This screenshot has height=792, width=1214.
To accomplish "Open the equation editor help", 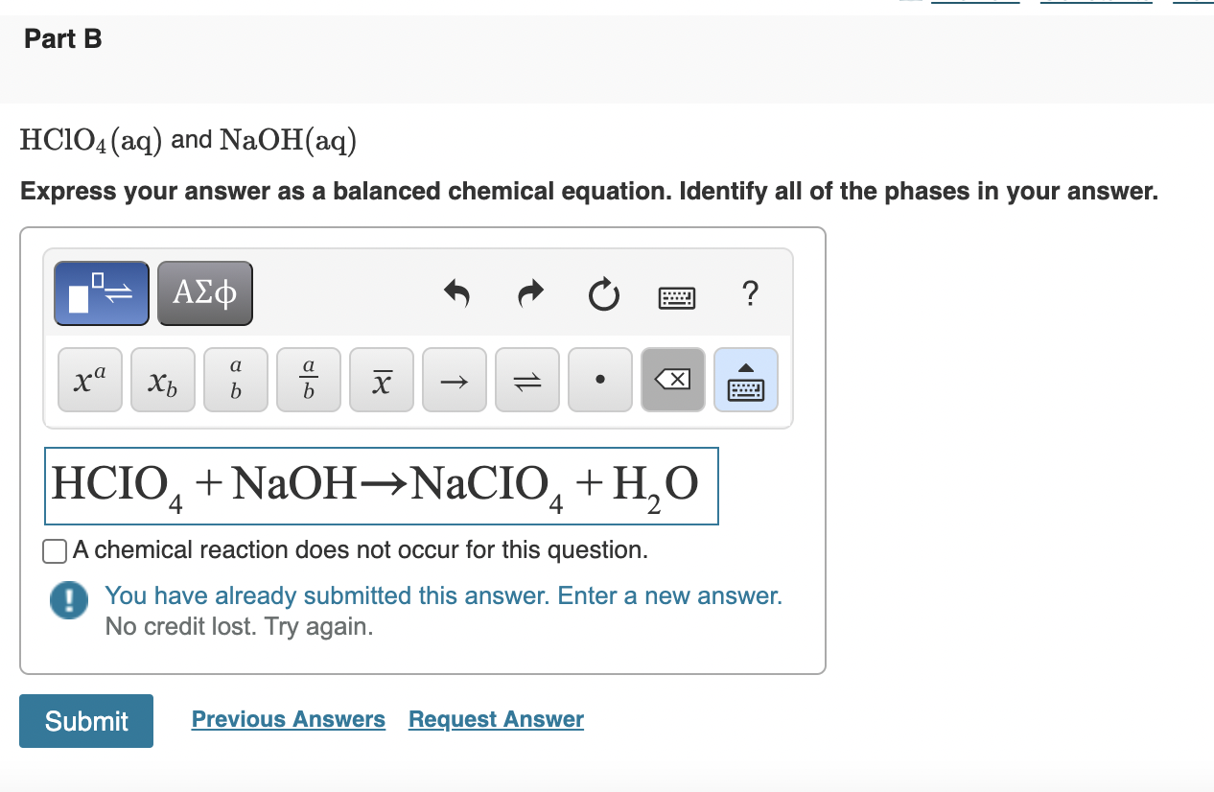I will pos(751,295).
